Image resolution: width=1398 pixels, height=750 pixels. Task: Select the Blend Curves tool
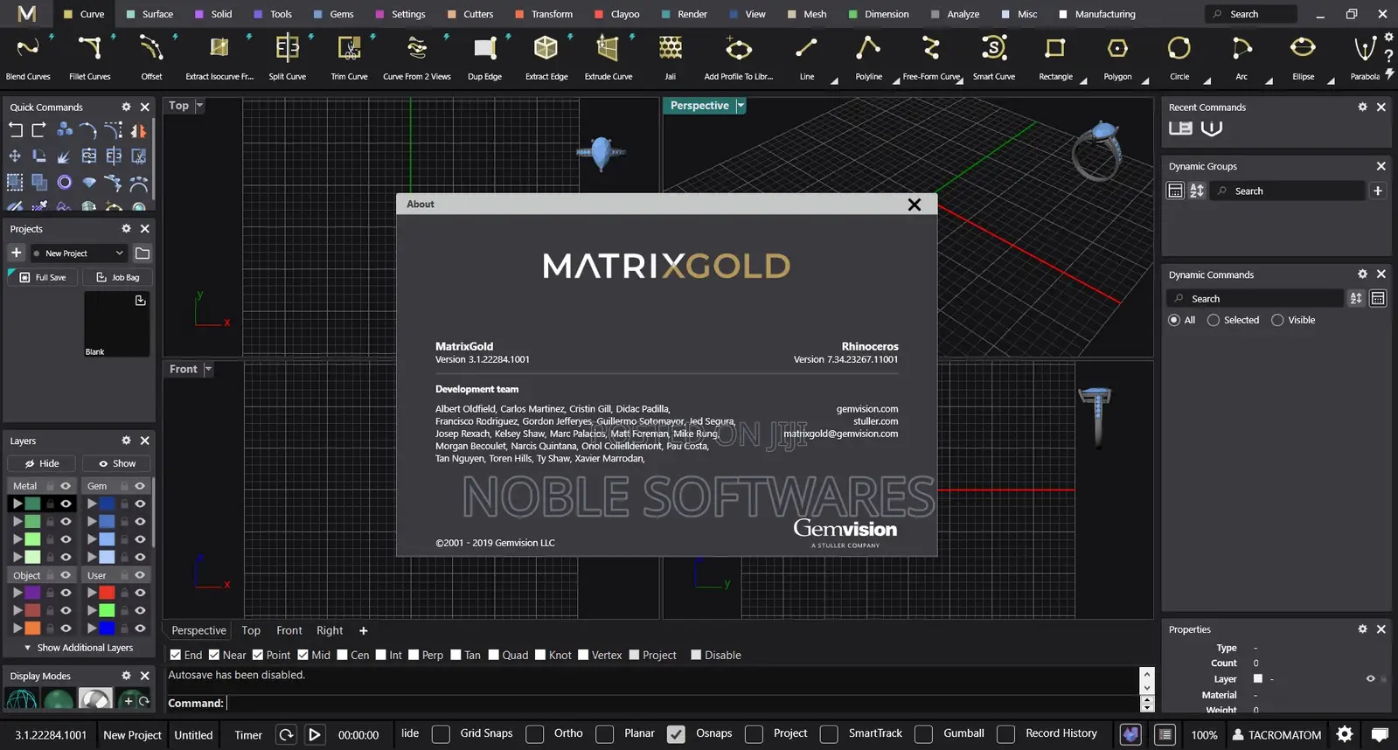(28, 58)
